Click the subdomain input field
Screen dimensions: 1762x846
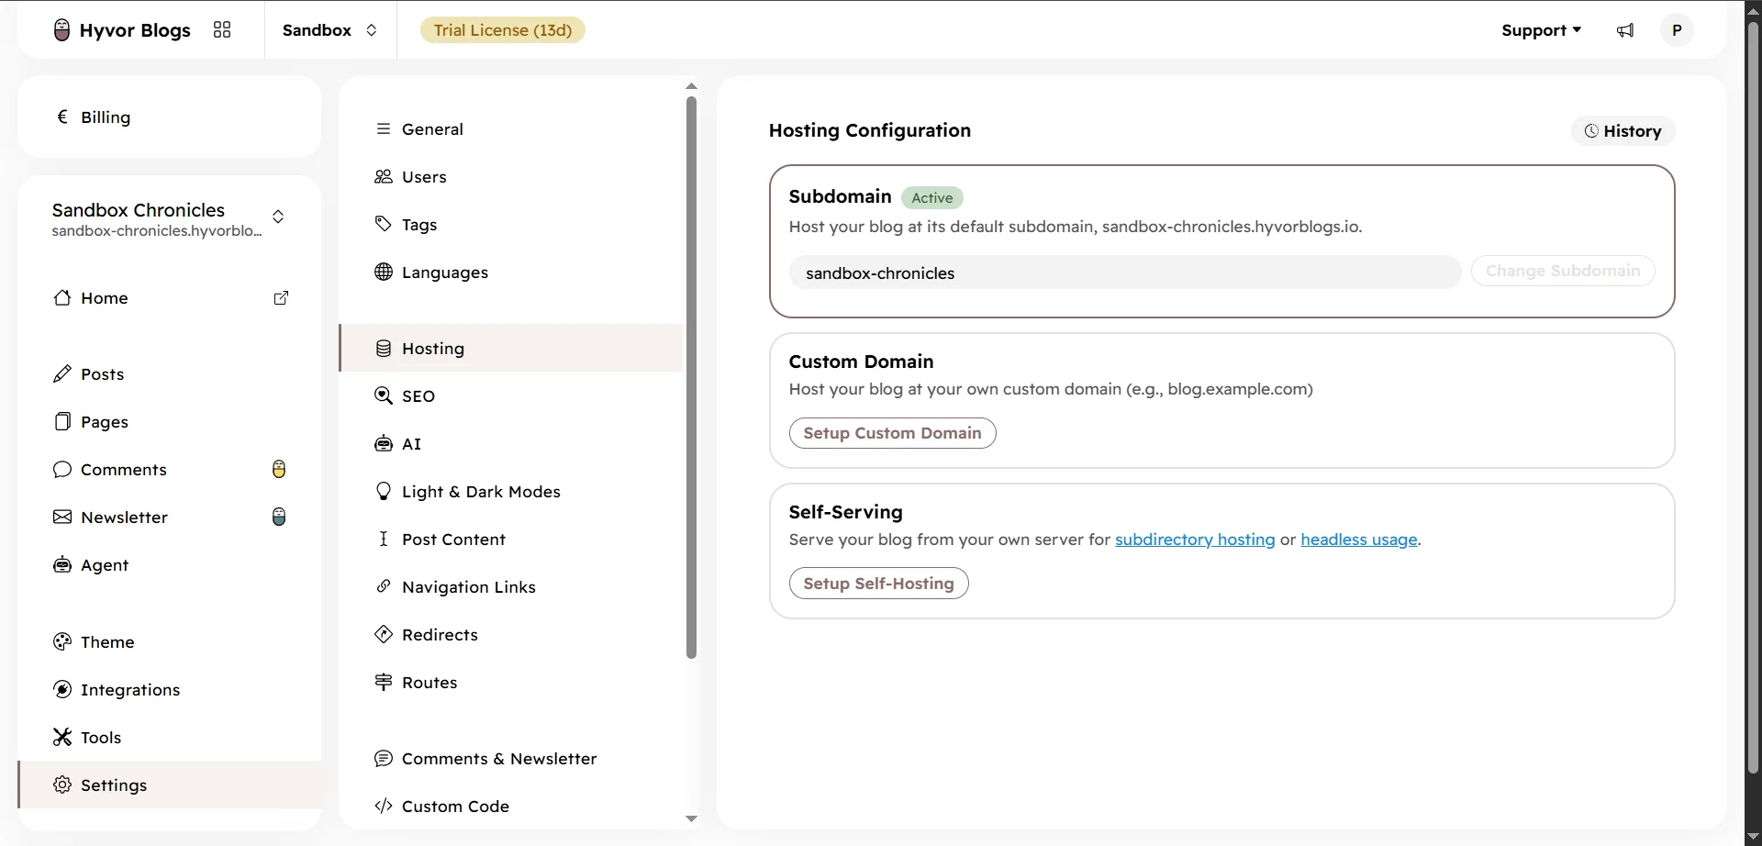click(x=1125, y=273)
